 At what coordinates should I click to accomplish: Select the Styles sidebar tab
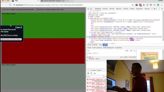[x=89, y=48]
